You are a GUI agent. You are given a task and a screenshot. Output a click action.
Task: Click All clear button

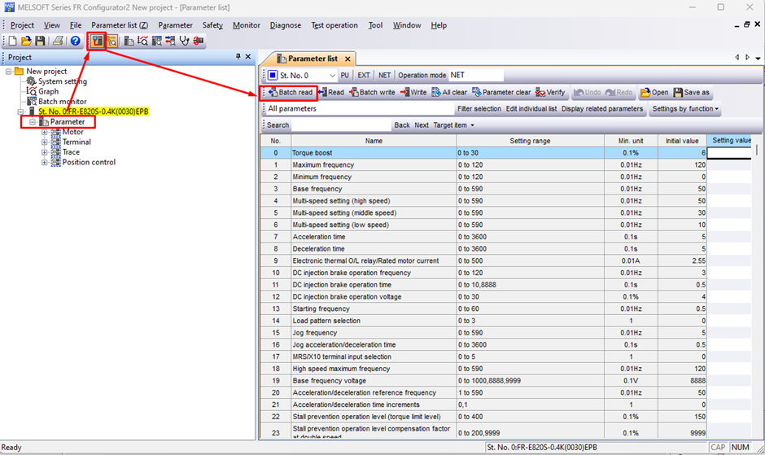click(x=449, y=92)
